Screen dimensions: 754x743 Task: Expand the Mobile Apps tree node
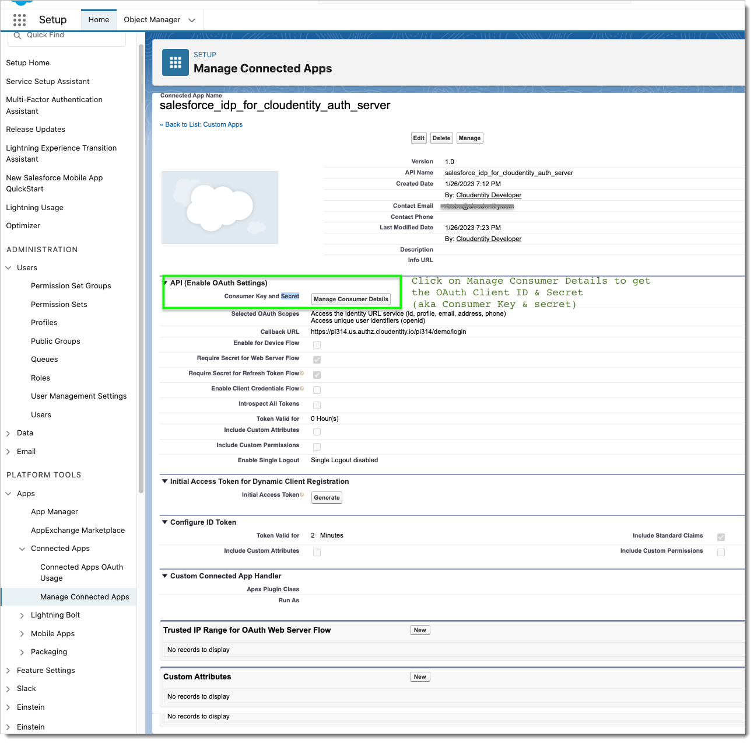click(x=22, y=634)
